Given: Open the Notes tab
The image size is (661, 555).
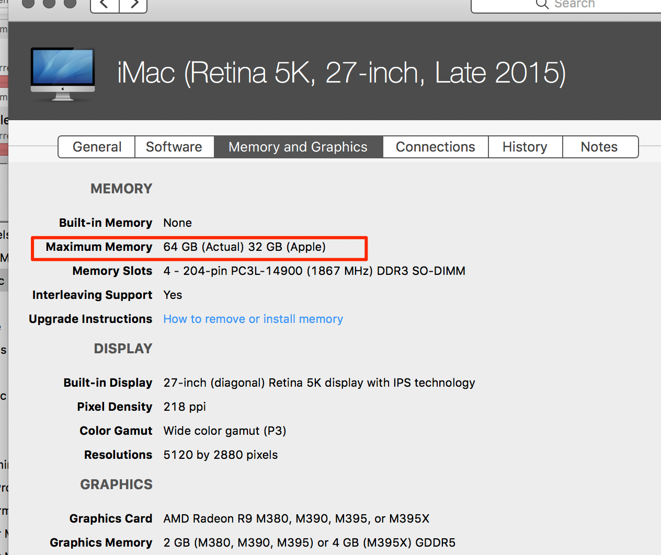Looking at the screenshot, I should [600, 147].
